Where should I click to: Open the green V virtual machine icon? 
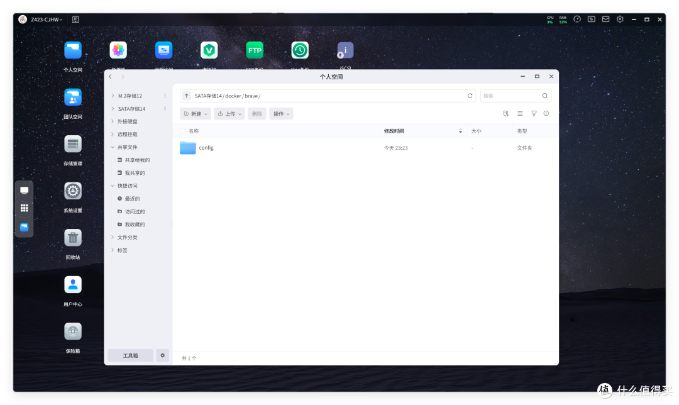click(x=209, y=51)
